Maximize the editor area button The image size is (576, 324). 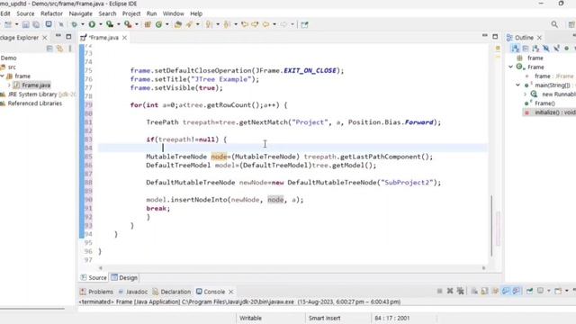tap(495, 36)
